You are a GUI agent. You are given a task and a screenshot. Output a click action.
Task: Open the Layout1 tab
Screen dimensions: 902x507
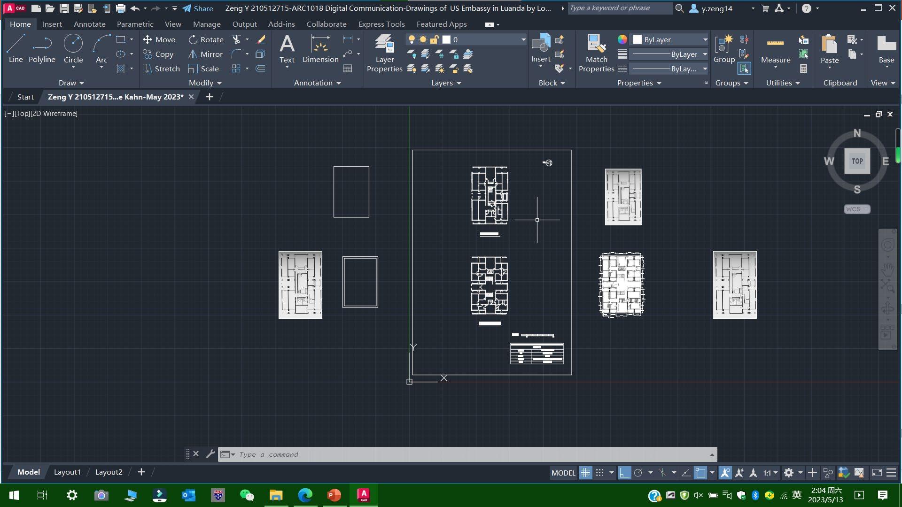(67, 472)
